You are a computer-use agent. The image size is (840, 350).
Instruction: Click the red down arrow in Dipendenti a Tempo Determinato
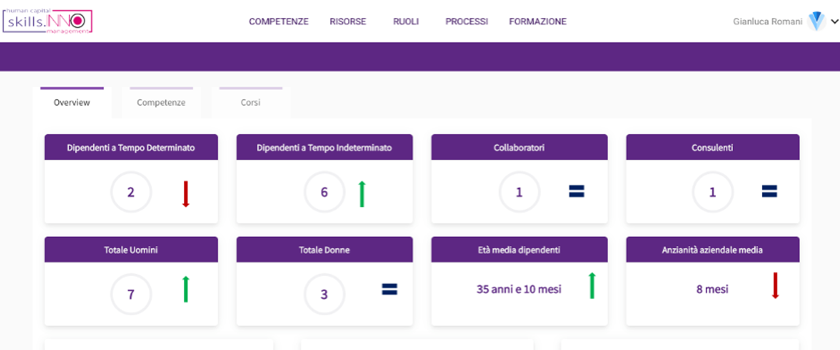(185, 194)
